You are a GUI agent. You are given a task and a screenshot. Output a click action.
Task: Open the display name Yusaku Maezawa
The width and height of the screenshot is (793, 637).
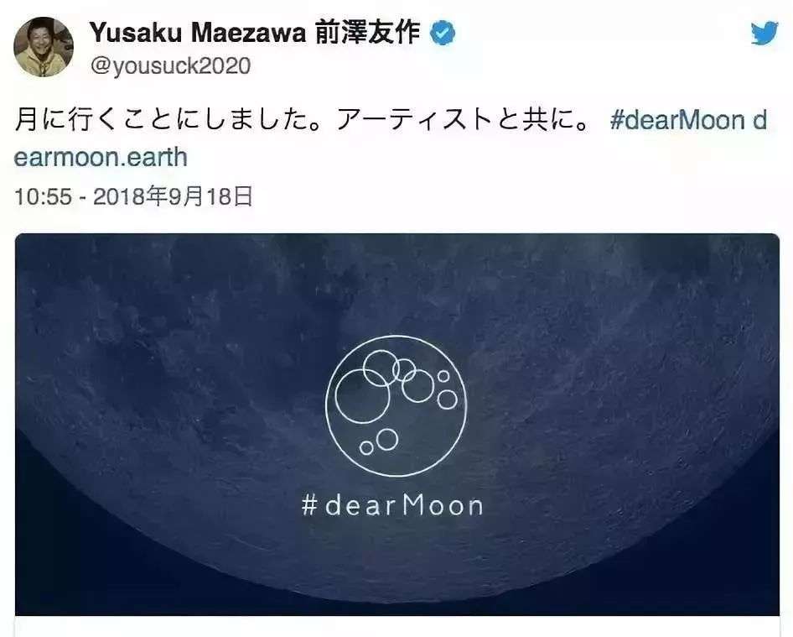pyautogui.click(x=198, y=34)
